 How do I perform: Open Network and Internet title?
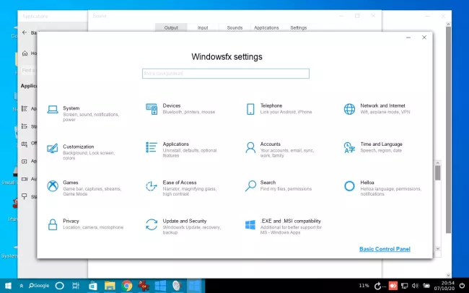point(382,105)
